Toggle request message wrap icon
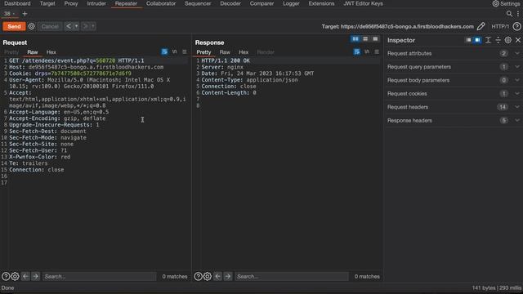The width and height of the screenshot is (523, 294). coord(164,52)
